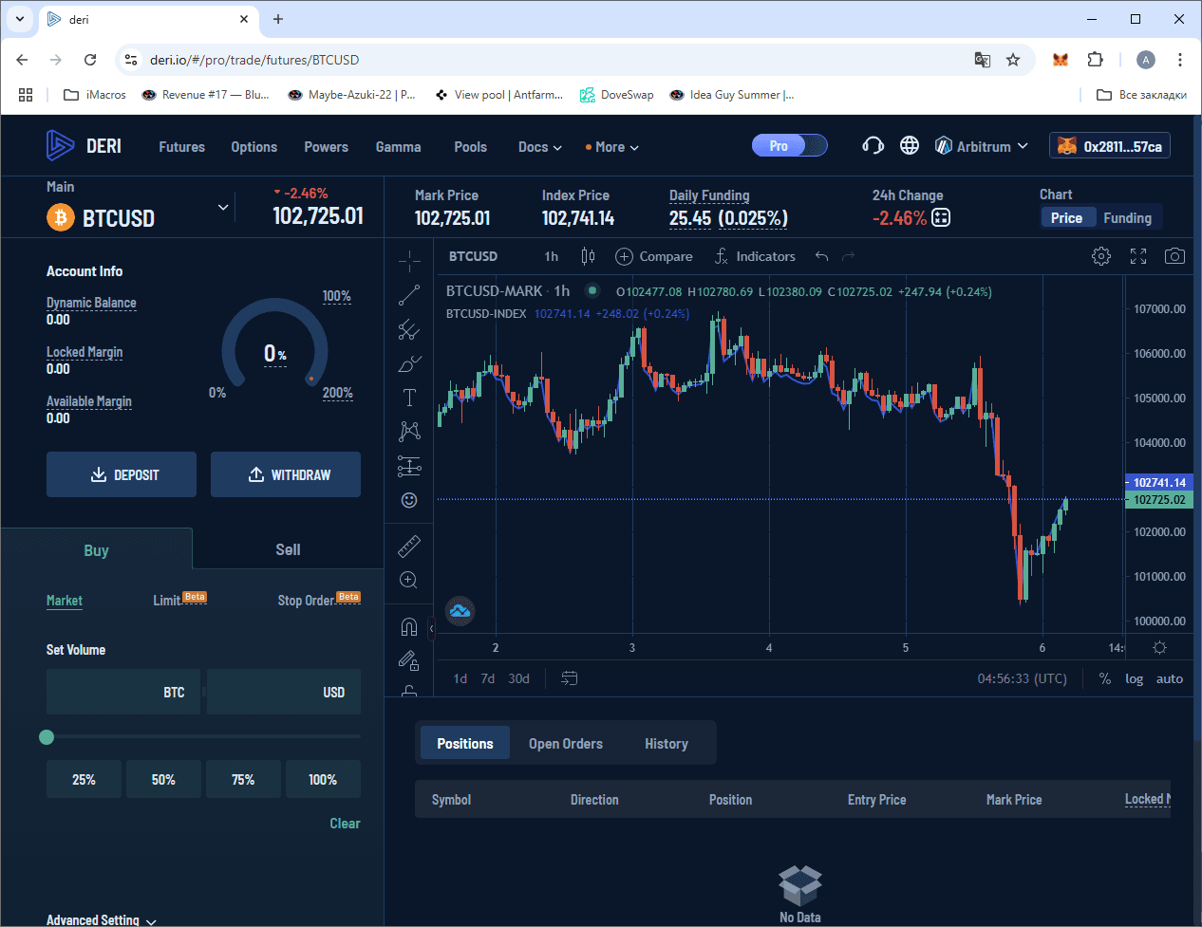
Task: Click the DEPOSIT button
Action: coord(122,474)
